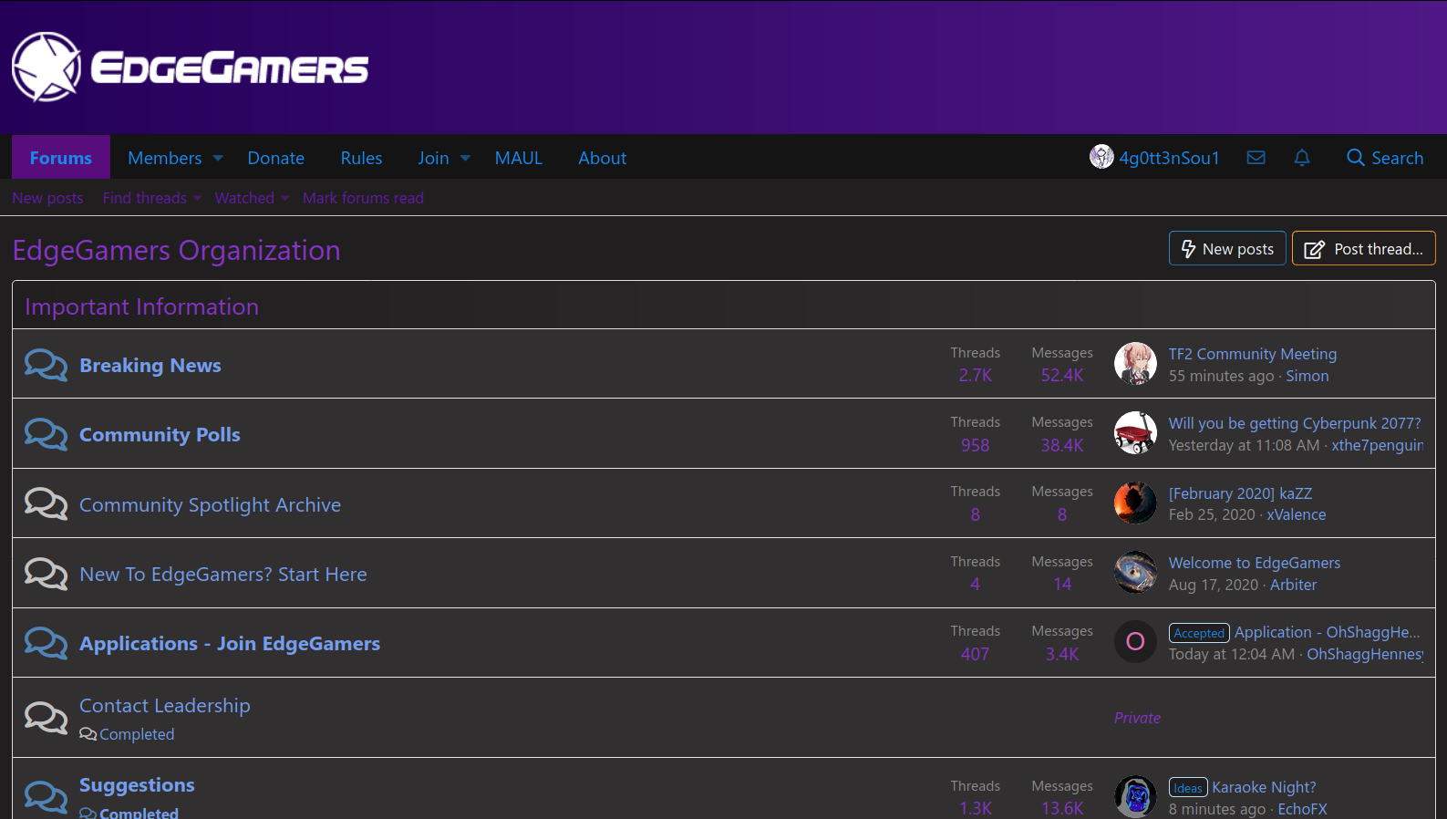Open the TF2 Community Meeting thread
The height and width of the screenshot is (819, 1447).
point(1253,354)
